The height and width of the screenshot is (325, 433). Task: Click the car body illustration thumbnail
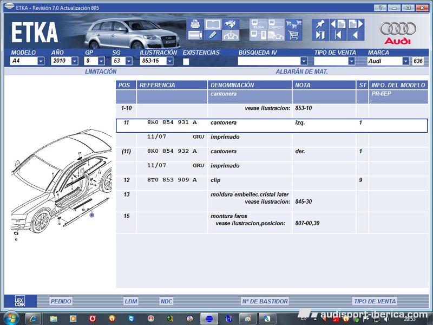(x=61, y=185)
